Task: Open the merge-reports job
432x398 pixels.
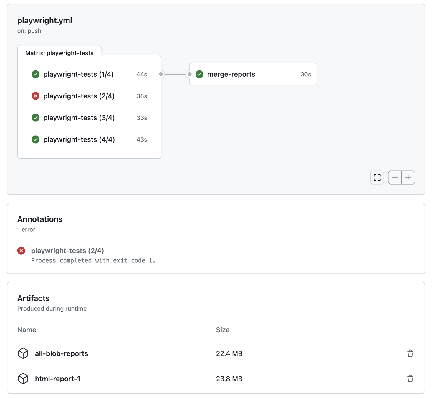Action: point(253,74)
